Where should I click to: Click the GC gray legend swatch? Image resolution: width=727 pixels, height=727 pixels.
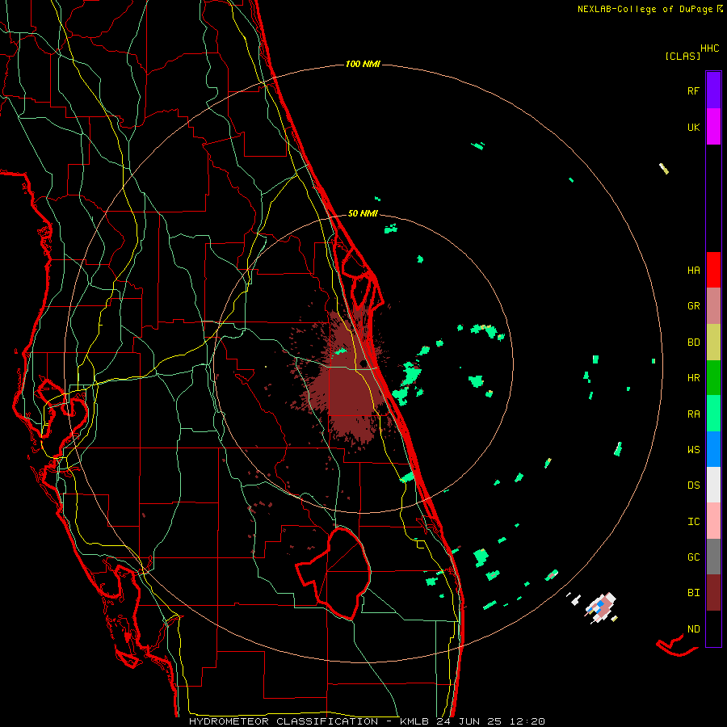pos(713,557)
